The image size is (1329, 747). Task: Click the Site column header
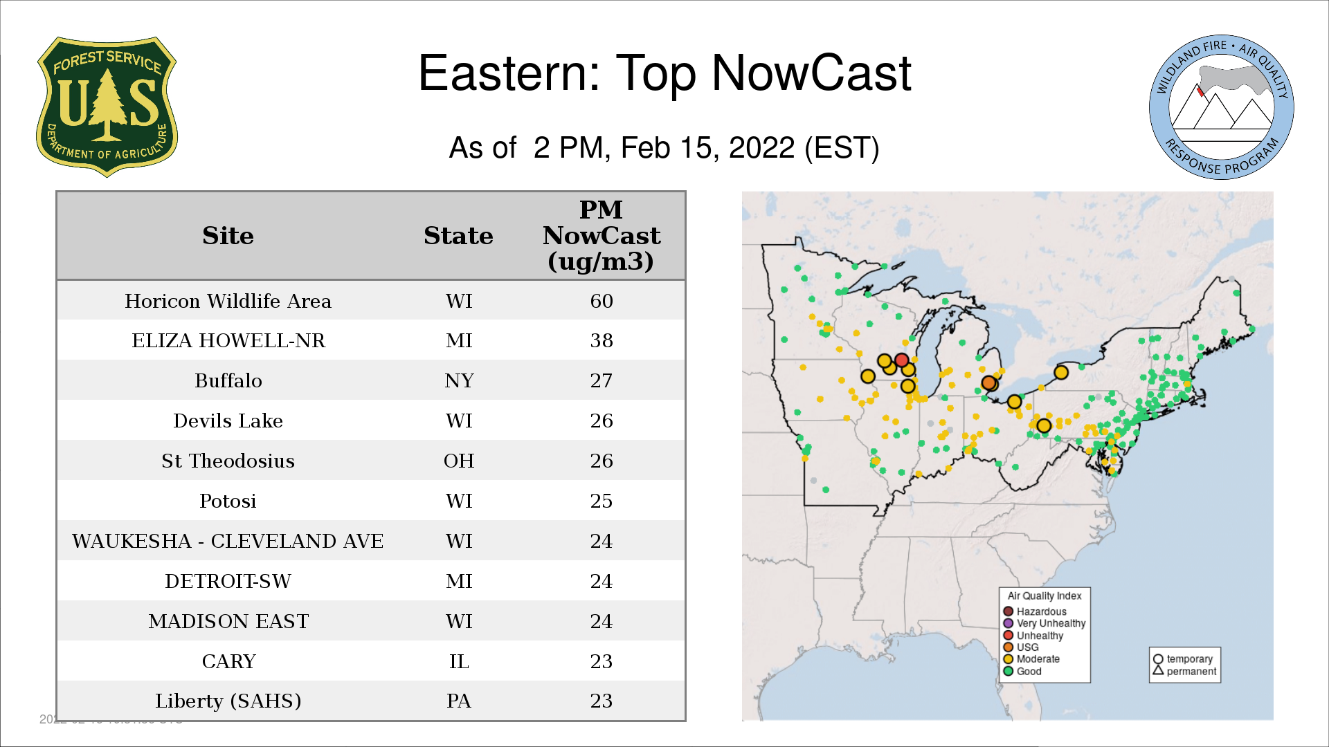coord(228,236)
